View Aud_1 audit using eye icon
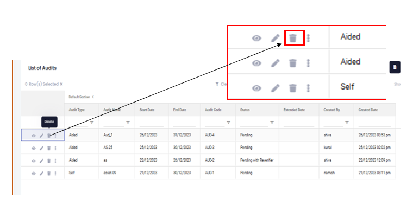The height and width of the screenshot is (204, 413). (x=34, y=136)
